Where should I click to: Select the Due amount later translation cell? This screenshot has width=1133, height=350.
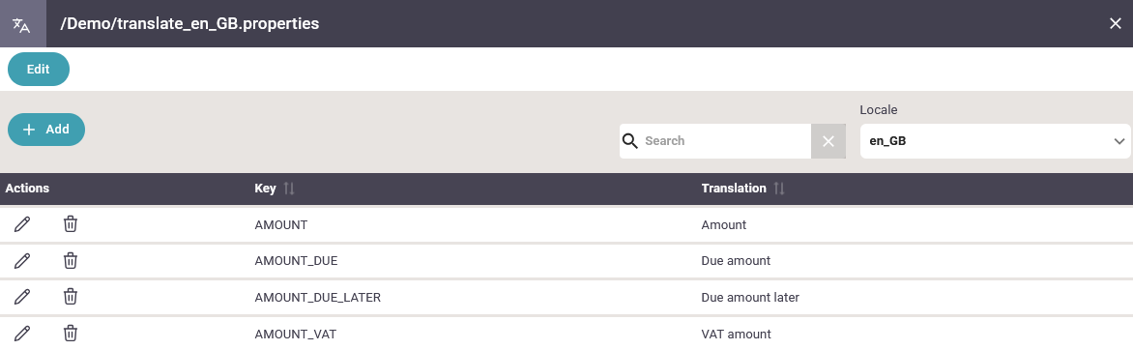click(750, 297)
